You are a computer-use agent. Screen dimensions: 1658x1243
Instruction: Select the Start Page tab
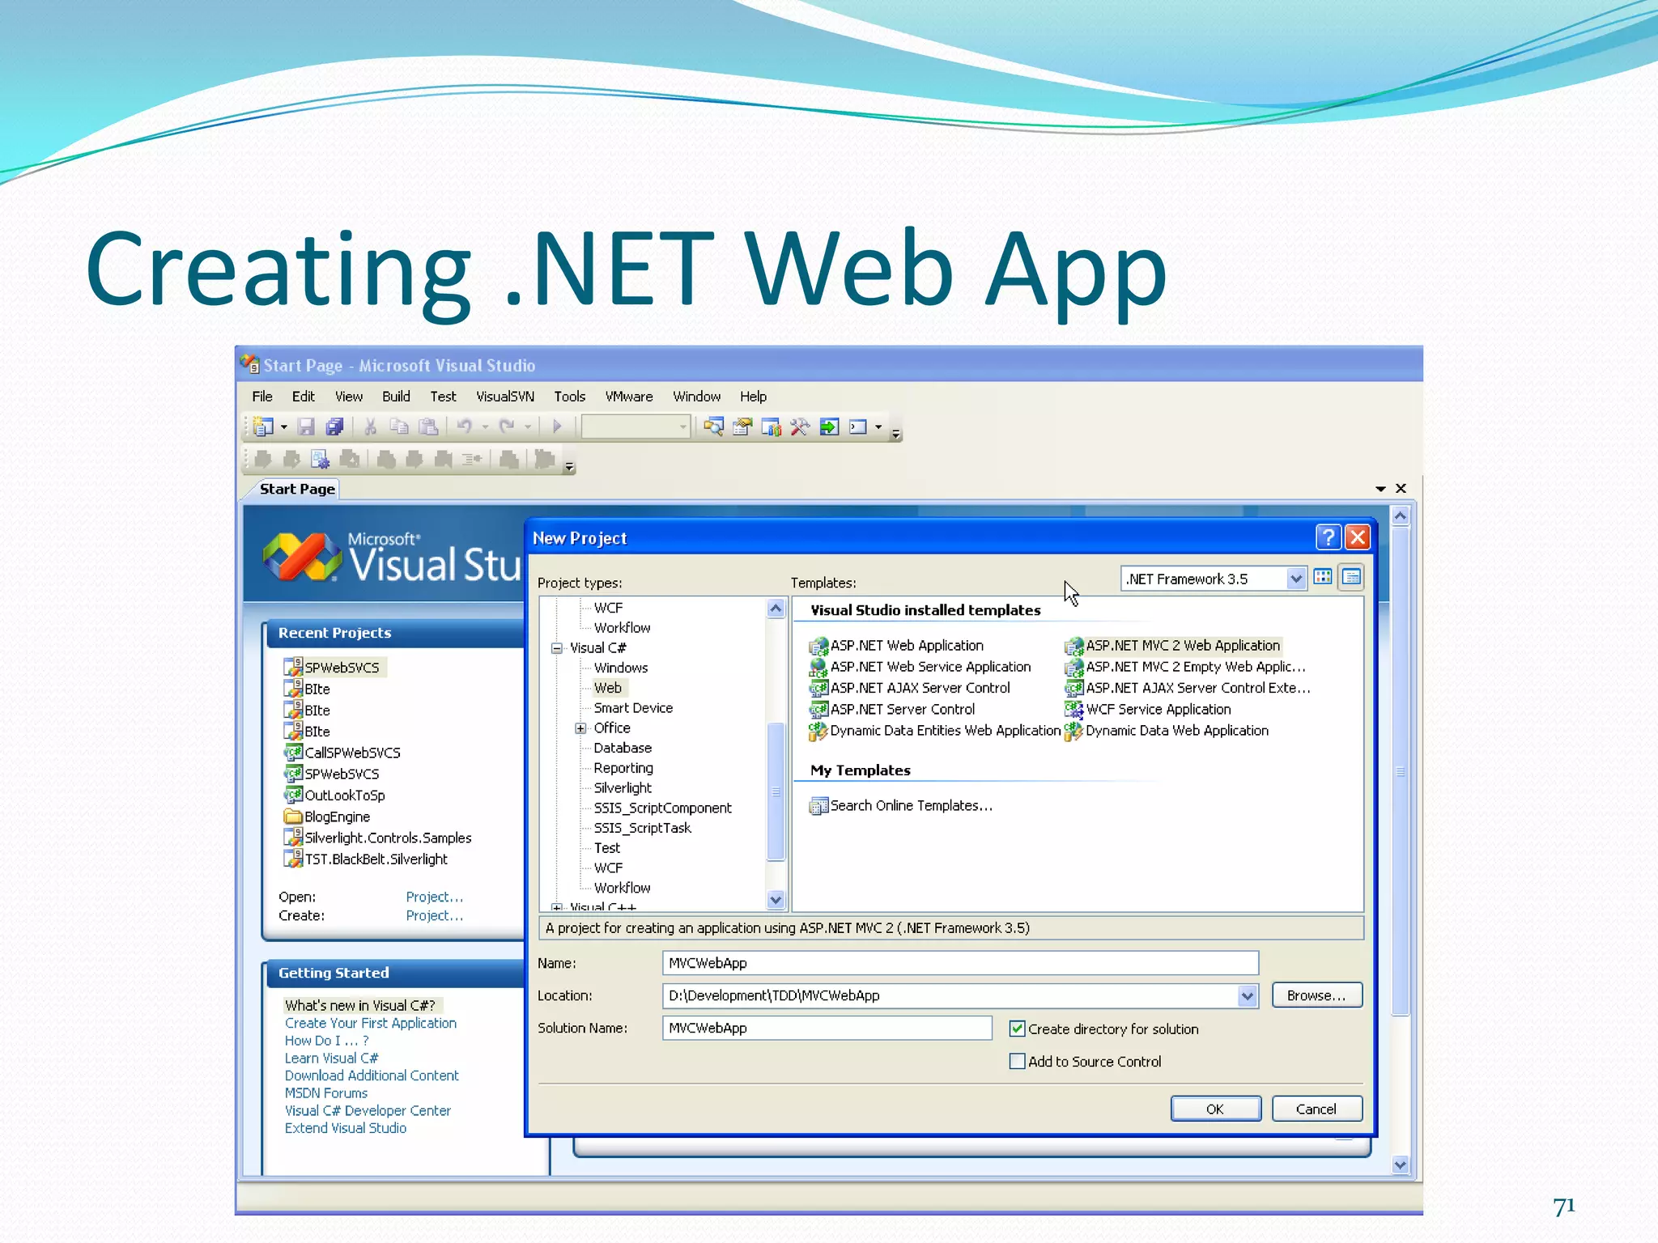(x=297, y=489)
